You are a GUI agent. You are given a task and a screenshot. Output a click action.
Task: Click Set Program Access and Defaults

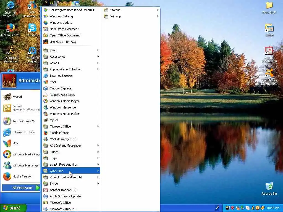point(71,10)
